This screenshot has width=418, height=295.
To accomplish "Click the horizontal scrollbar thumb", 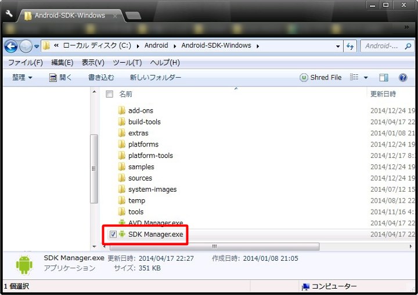I will point(214,246).
